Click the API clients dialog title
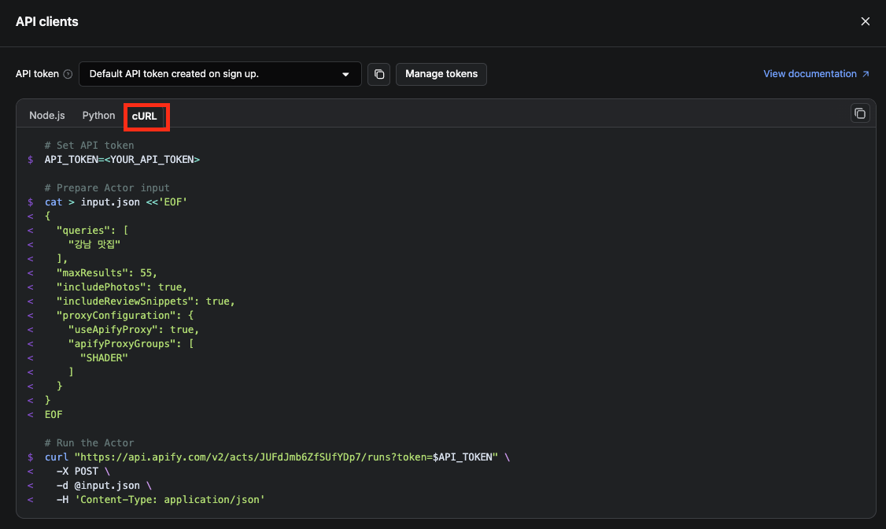Viewport: 886px width, 529px height. coord(47,21)
